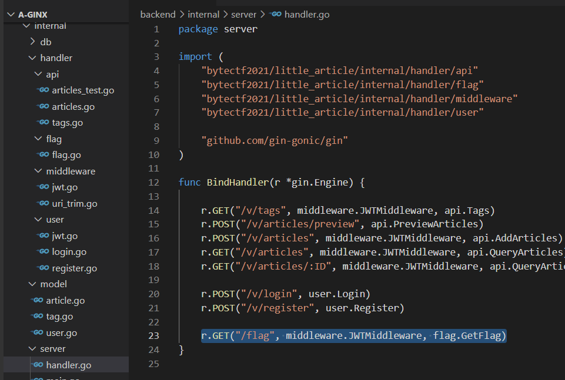The height and width of the screenshot is (380, 565).
Task: Open articles.go from the api folder
Action: click(x=73, y=106)
